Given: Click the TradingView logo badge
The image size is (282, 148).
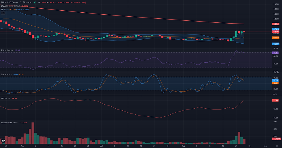Looking at the screenshot, I should click(3, 141).
